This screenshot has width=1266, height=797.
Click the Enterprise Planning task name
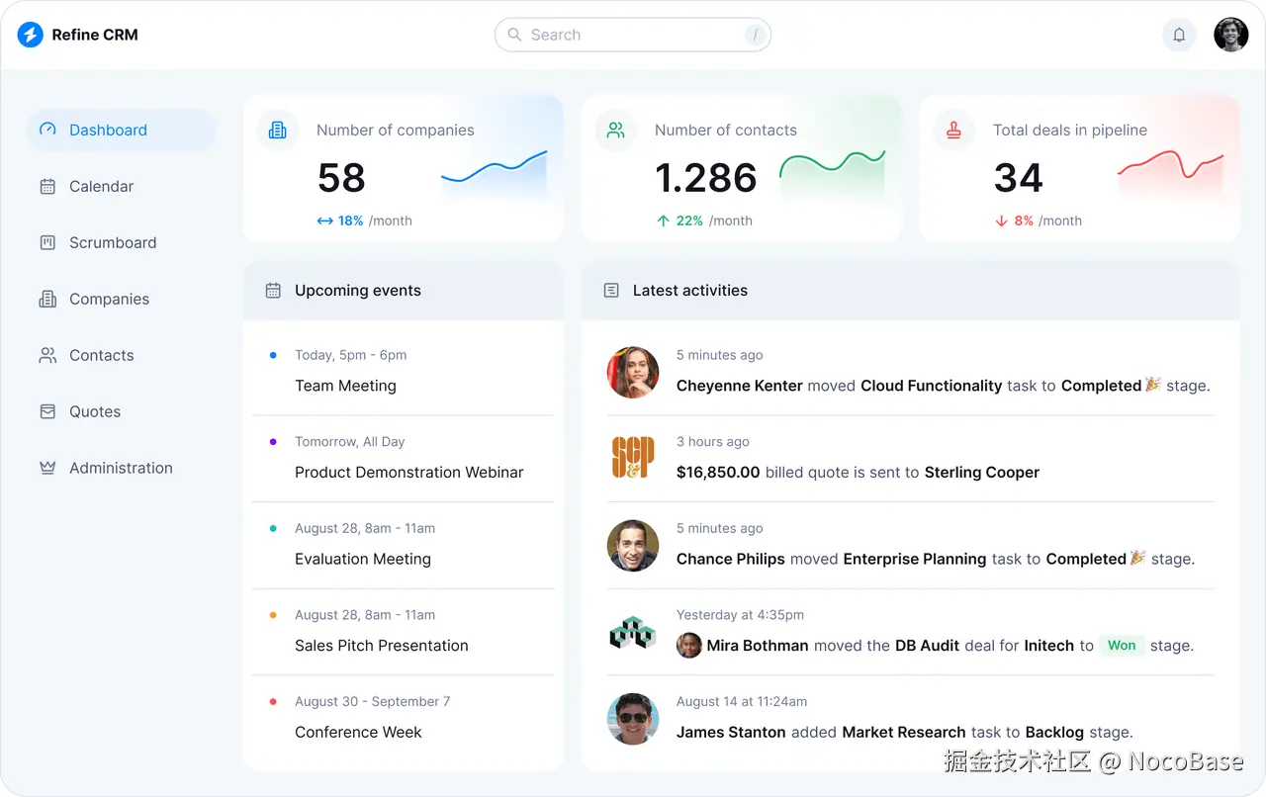tap(915, 559)
